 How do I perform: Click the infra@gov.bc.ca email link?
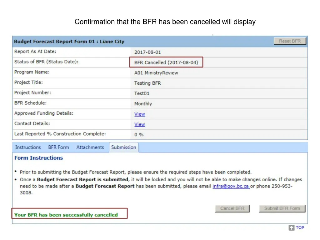[x=231, y=186]
